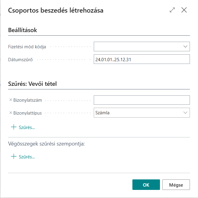The height and width of the screenshot is (198, 198).
Task: Click the Bizonylatszám filter label
Action: [x=28, y=100]
